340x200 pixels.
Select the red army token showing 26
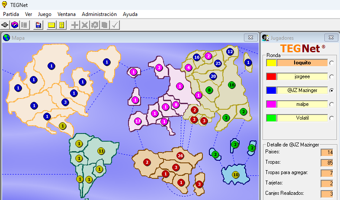click(180, 156)
